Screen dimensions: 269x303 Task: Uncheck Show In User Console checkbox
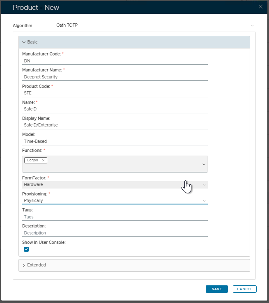(x=26, y=249)
